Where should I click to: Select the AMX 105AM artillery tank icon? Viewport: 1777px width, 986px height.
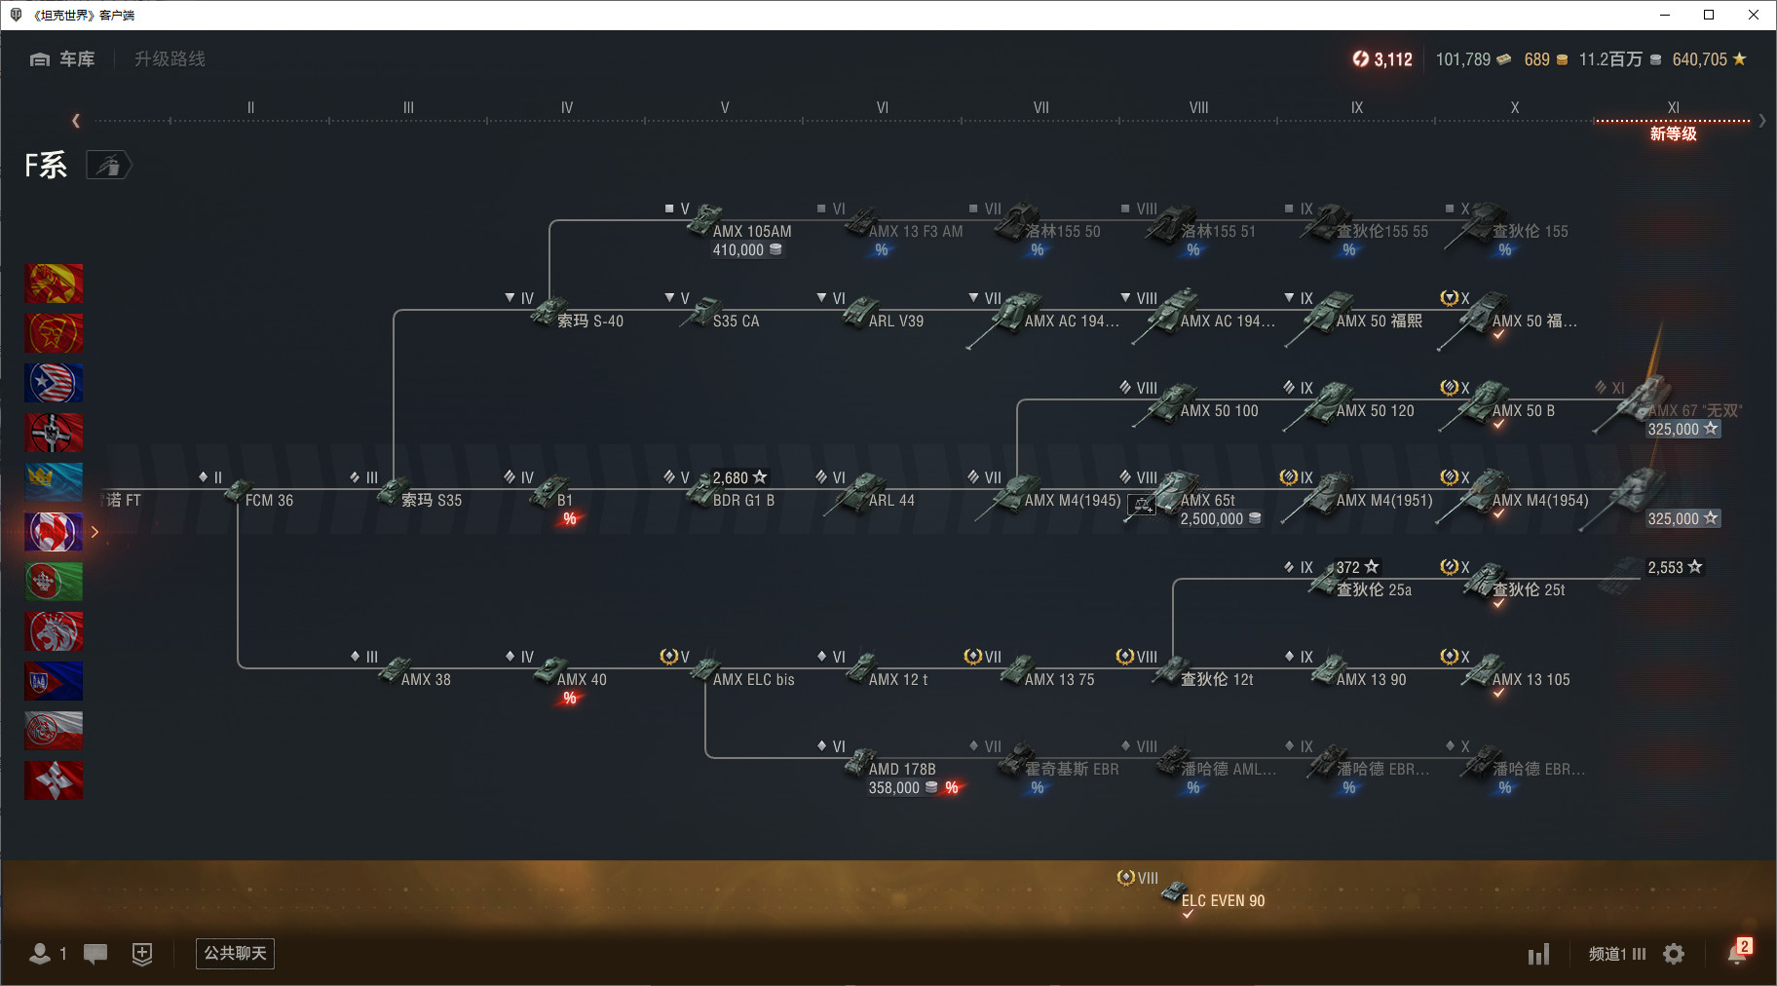(x=703, y=221)
